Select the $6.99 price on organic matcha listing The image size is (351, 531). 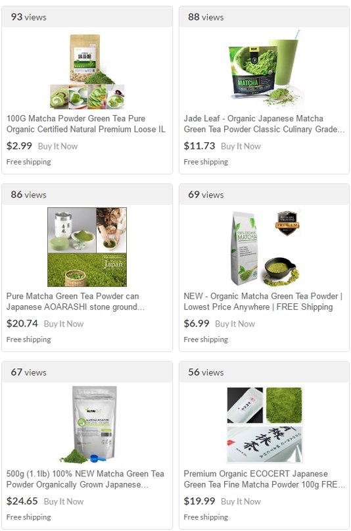click(x=197, y=324)
